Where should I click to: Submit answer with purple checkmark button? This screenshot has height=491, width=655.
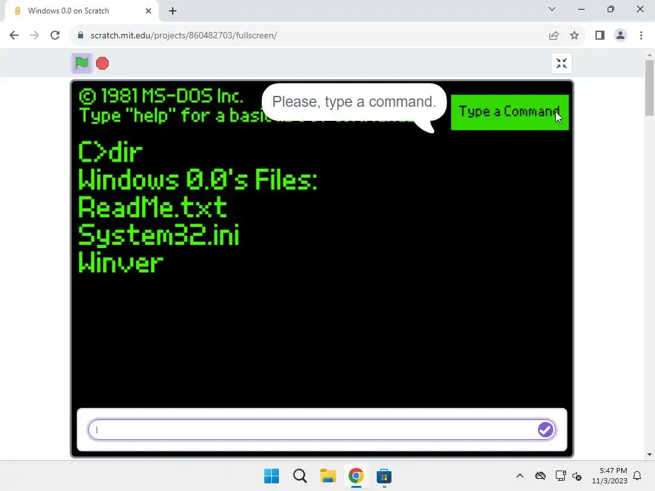click(546, 430)
